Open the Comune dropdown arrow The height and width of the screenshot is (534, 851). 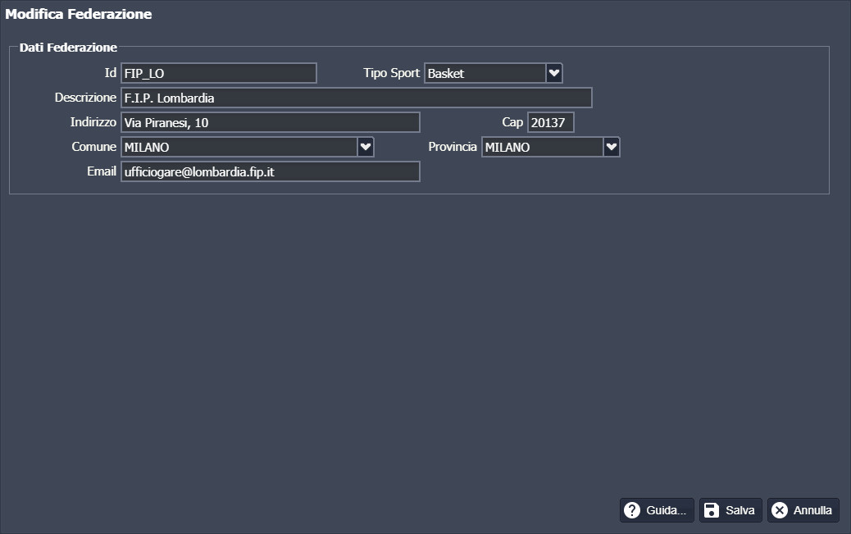coord(366,147)
